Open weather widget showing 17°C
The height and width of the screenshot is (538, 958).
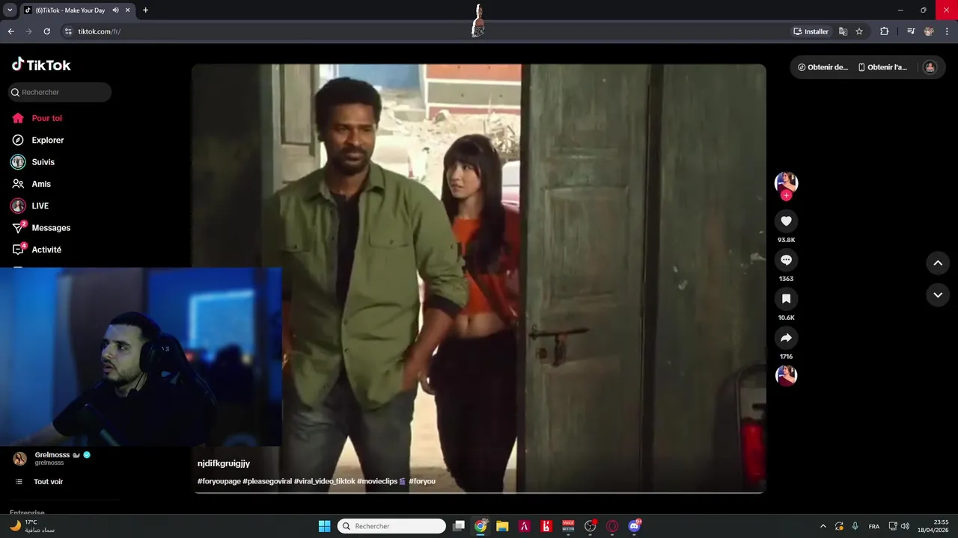coord(33,526)
